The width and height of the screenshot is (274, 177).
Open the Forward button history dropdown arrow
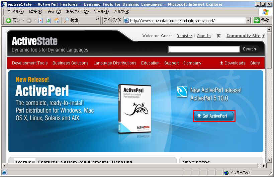(35, 20)
